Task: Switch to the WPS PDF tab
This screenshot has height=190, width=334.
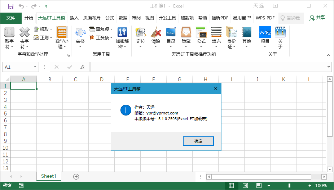Action: click(265, 18)
